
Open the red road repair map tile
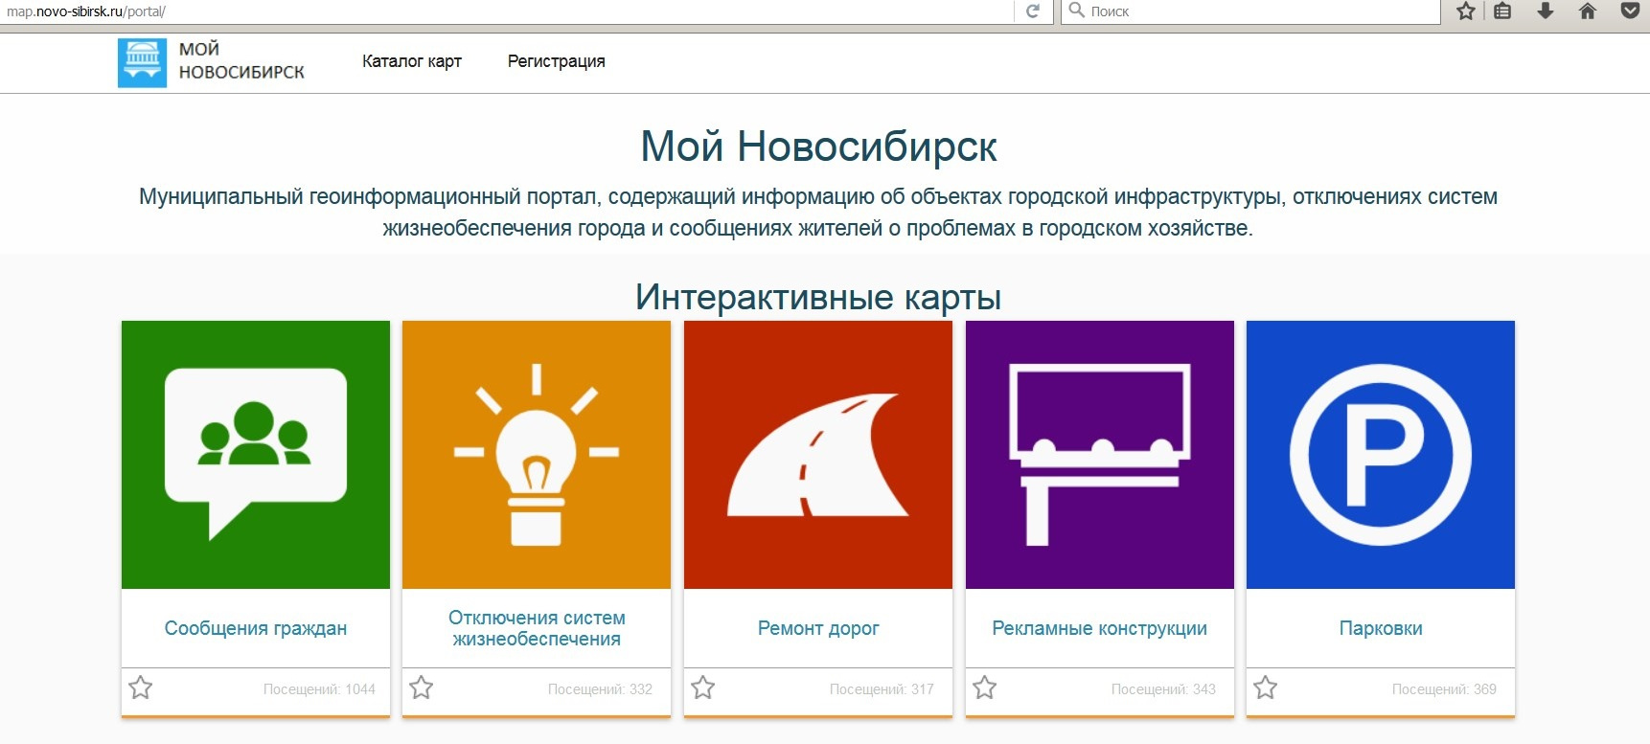click(x=818, y=455)
